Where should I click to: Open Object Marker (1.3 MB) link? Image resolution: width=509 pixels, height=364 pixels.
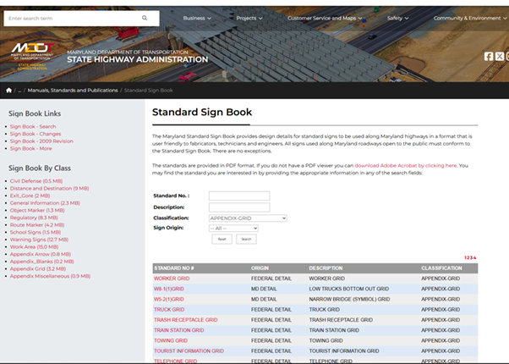point(37,210)
